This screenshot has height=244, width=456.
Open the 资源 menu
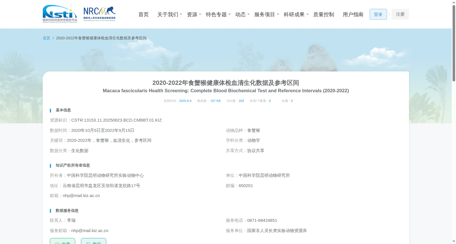pyautogui.click(x=192, y=15)
